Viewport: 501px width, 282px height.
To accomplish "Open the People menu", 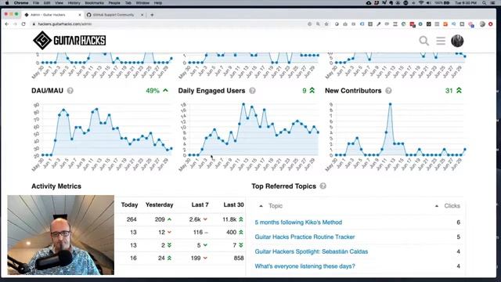I will tap(114, 3).
